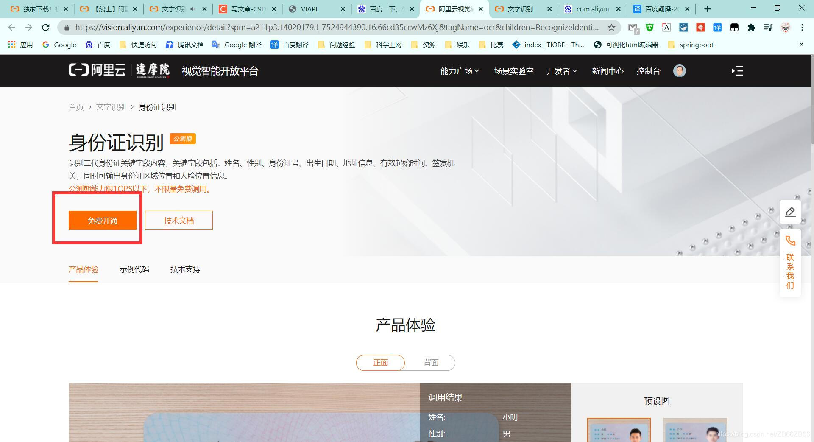Image resolution: width=814 pixels, height=442 pixels.
Task: Open the Google 翻译 bookmark
Action: pyautogui.click(x=237, y=45)
